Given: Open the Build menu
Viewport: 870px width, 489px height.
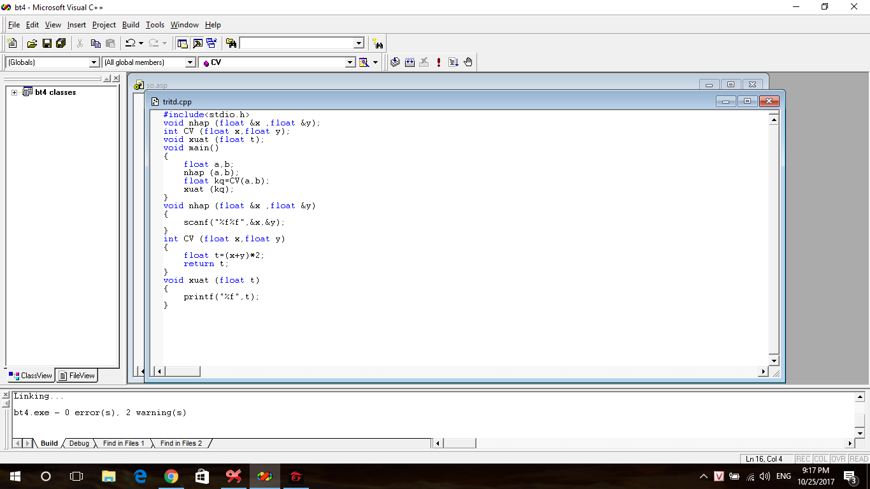Looking at the screenshot, I should [131, 25].
